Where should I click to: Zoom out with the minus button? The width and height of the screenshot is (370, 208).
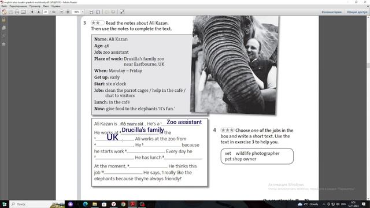click(x=62, y=12)
